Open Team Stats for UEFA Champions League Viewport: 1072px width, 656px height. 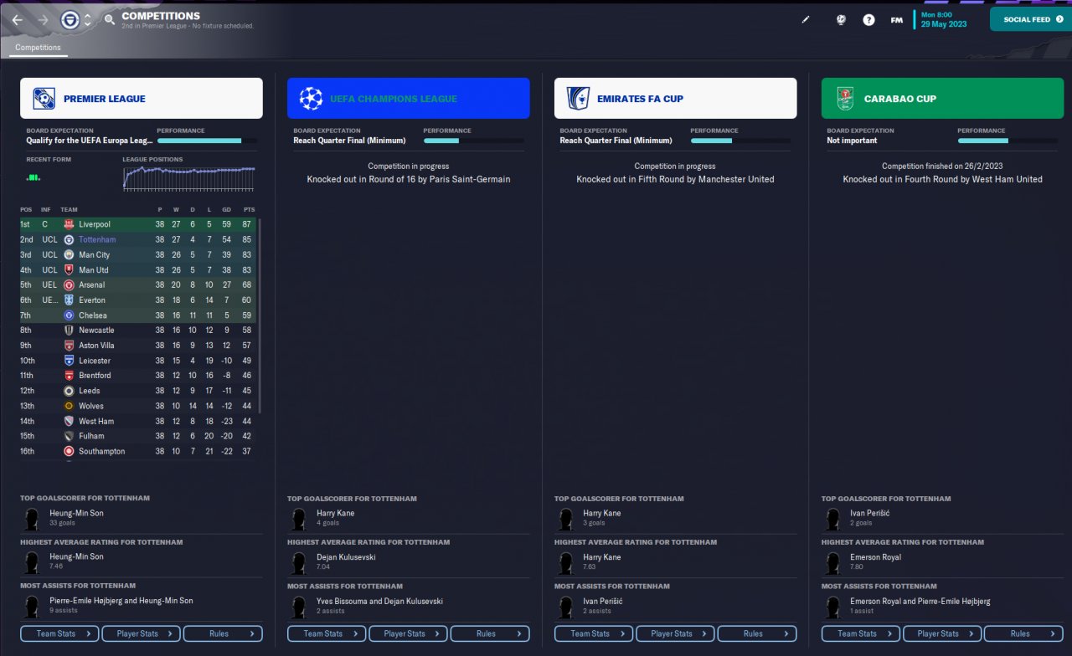coord(327,633)
